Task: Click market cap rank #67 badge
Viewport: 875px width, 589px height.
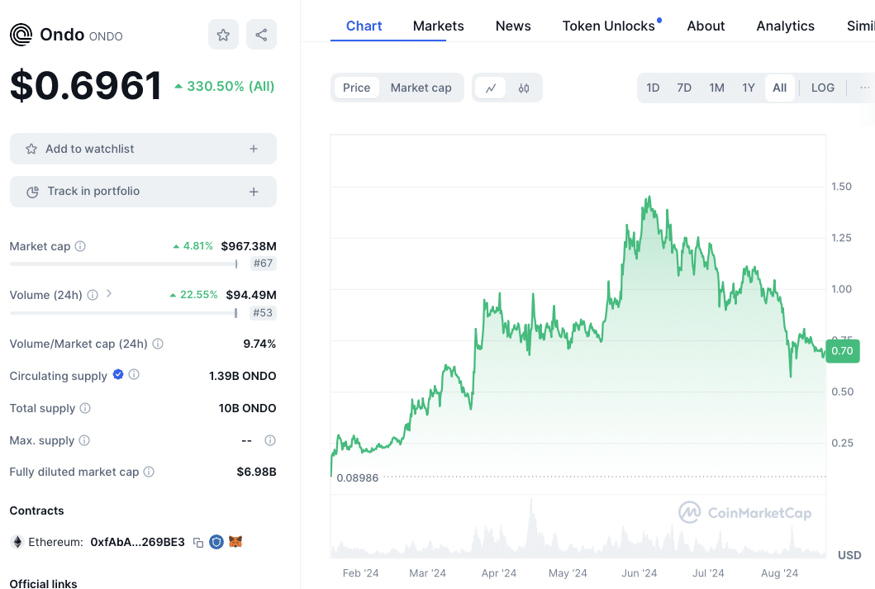Action: (x=263, y=264)
